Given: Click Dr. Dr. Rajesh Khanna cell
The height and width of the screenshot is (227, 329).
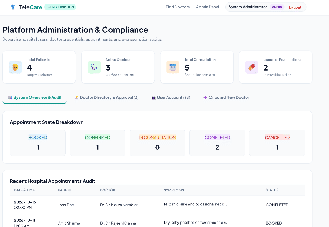Looking at the screenshot, I should [118, 223].
